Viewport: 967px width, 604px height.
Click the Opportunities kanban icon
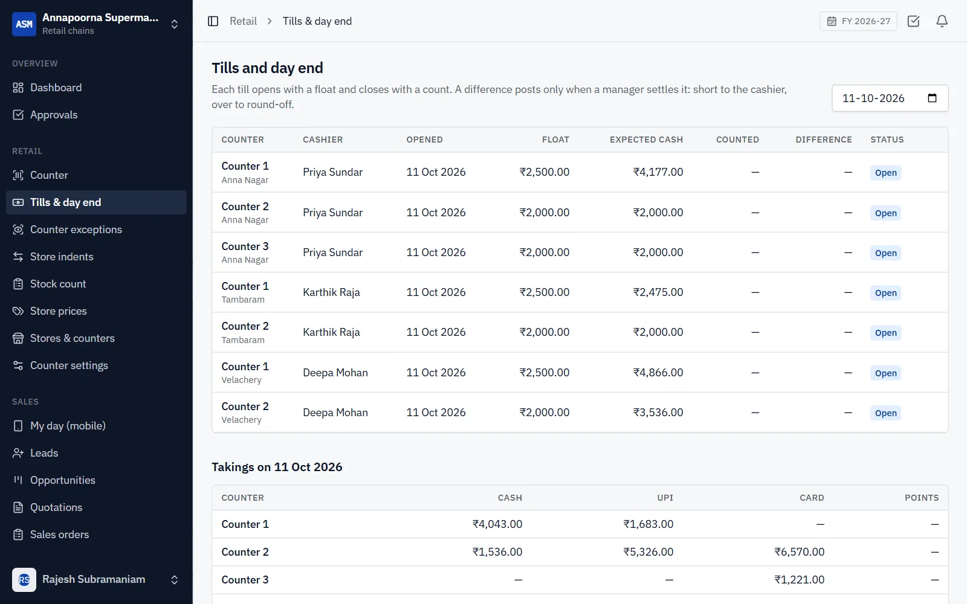click(x=18, y=480)
